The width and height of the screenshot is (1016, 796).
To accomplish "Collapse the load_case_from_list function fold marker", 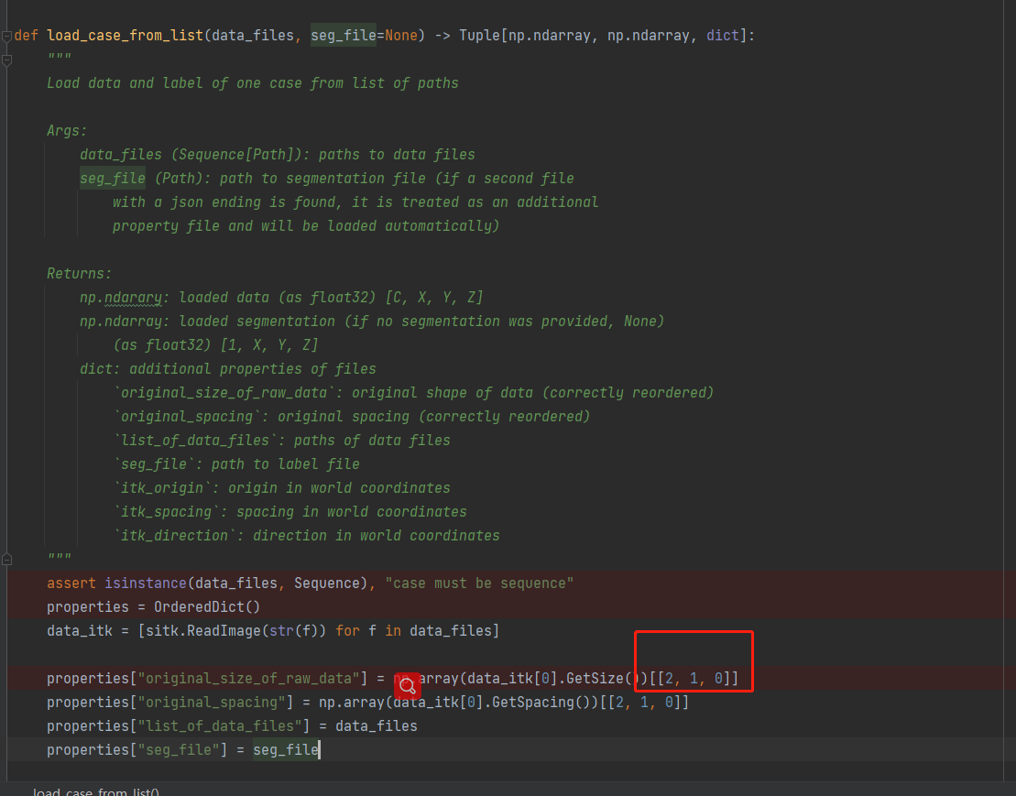I will [7, 35].
